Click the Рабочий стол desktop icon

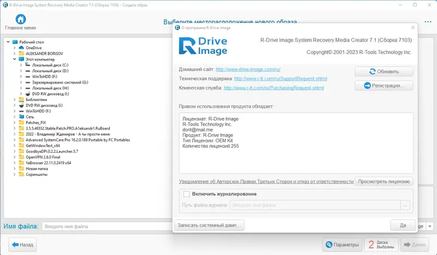click(15, 42)
